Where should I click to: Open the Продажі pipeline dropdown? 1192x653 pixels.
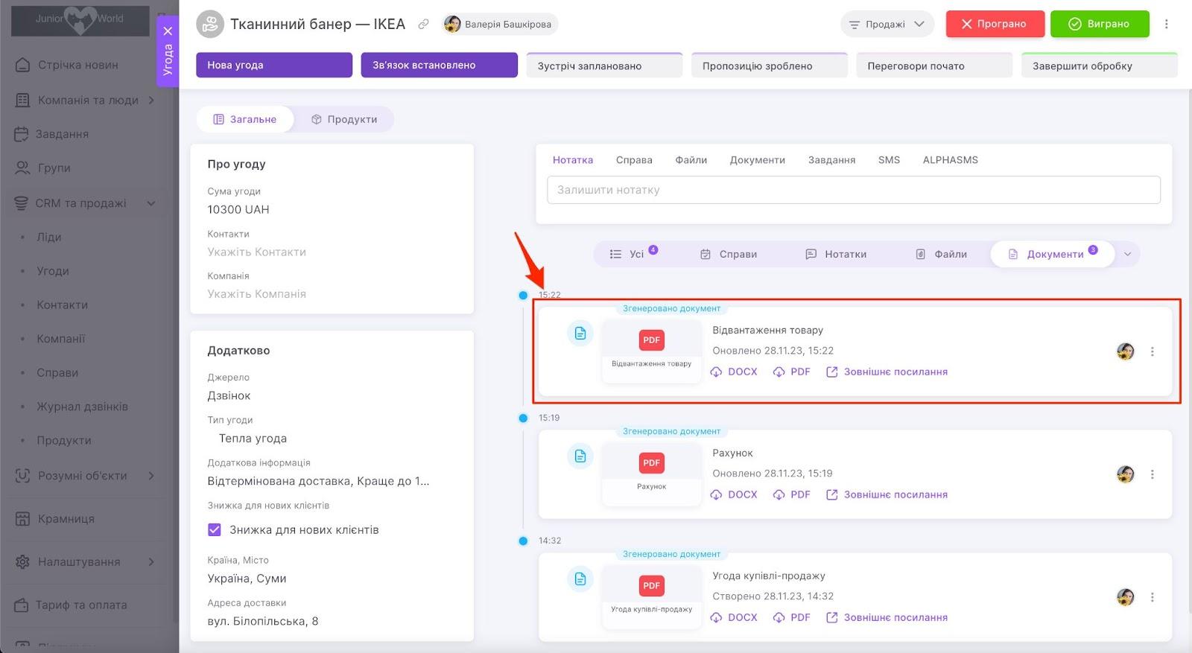coord(887,24)
